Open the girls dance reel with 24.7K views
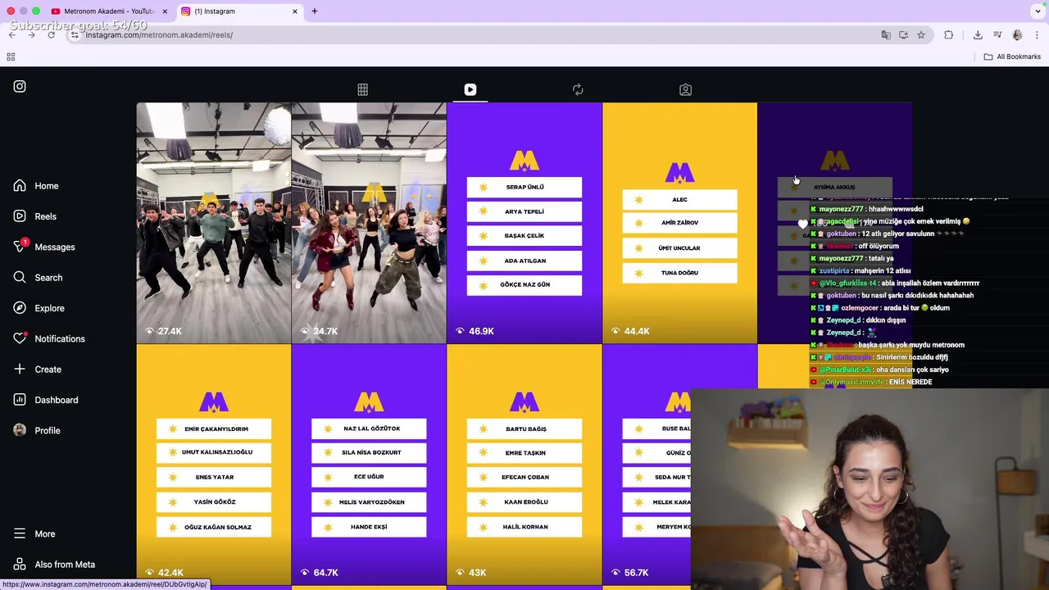The width and height of the screenshot is (1049, 590). tap(369, 223)
